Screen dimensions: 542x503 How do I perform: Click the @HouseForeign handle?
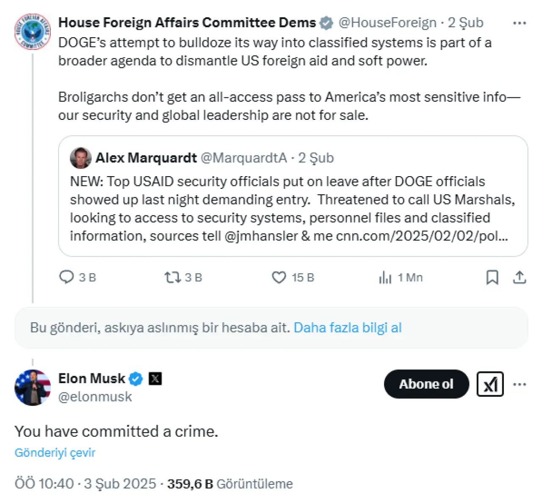click(x=387, y=23)
